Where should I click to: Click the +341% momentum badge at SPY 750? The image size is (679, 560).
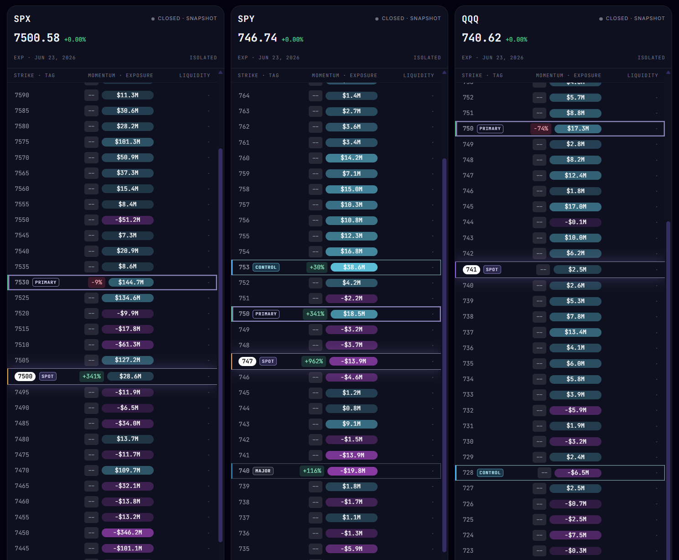tap(315, 314)
